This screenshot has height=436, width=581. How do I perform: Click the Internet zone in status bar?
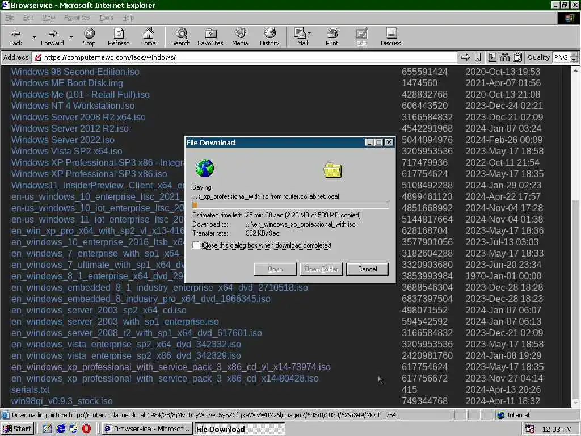point(514,415)
